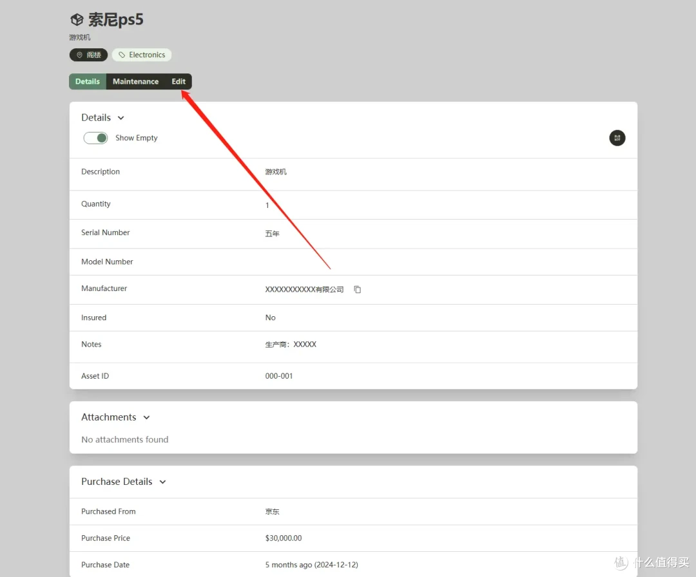
Task: Click the location pin icon in 阁楼 badge
Action: 79,55
